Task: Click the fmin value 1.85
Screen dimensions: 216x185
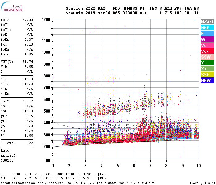Action: tap(29, 54)
